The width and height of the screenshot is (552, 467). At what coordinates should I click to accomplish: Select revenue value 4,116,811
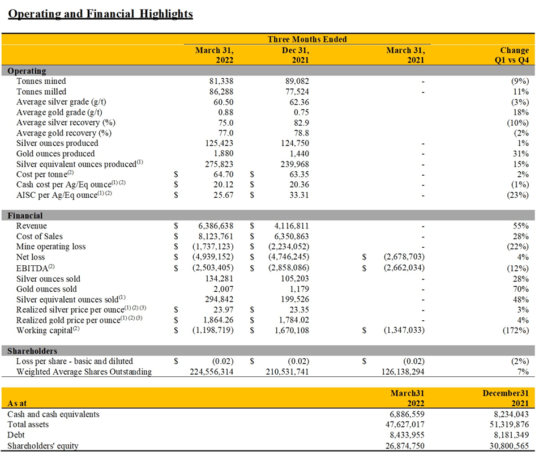point(292,226)
